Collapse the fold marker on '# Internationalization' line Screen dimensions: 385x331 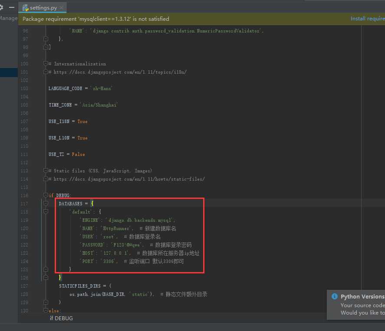tap(46, 64)
